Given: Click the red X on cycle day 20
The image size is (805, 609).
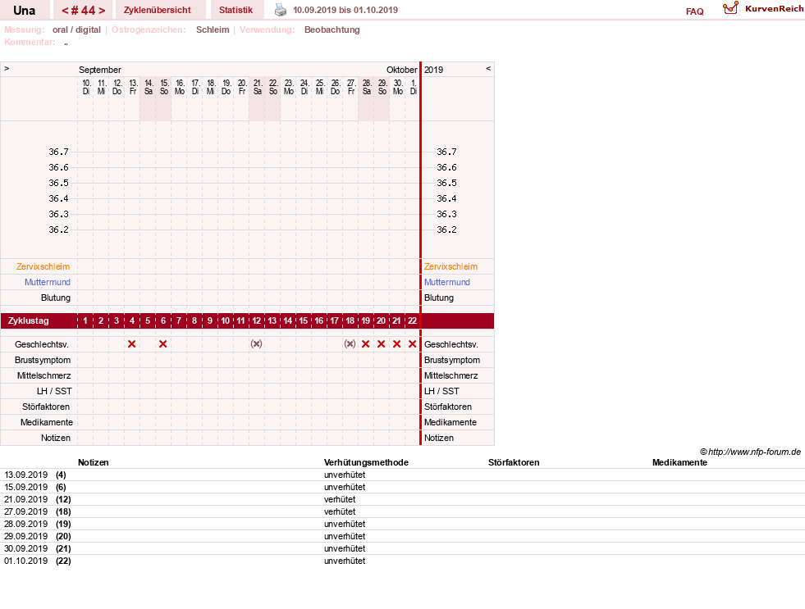Looking at the screenshot, I should (x=381, y=344).
